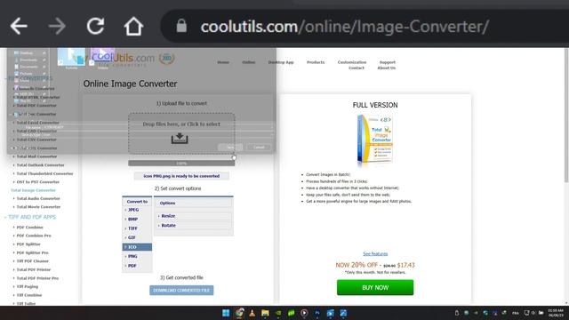Click the green Buy Now button

coord(375,287)
